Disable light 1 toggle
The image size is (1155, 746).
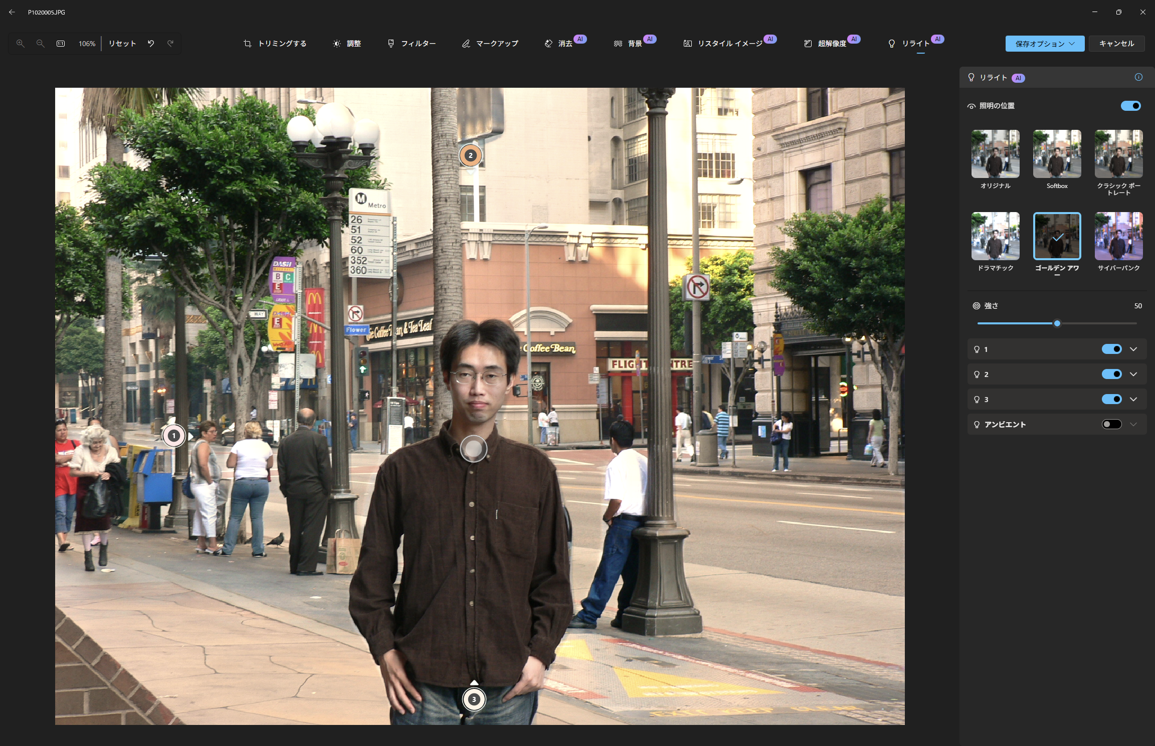(1111, 349)
